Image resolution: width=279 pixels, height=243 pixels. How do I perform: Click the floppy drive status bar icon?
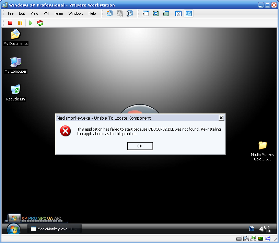(x=253, y=239)
